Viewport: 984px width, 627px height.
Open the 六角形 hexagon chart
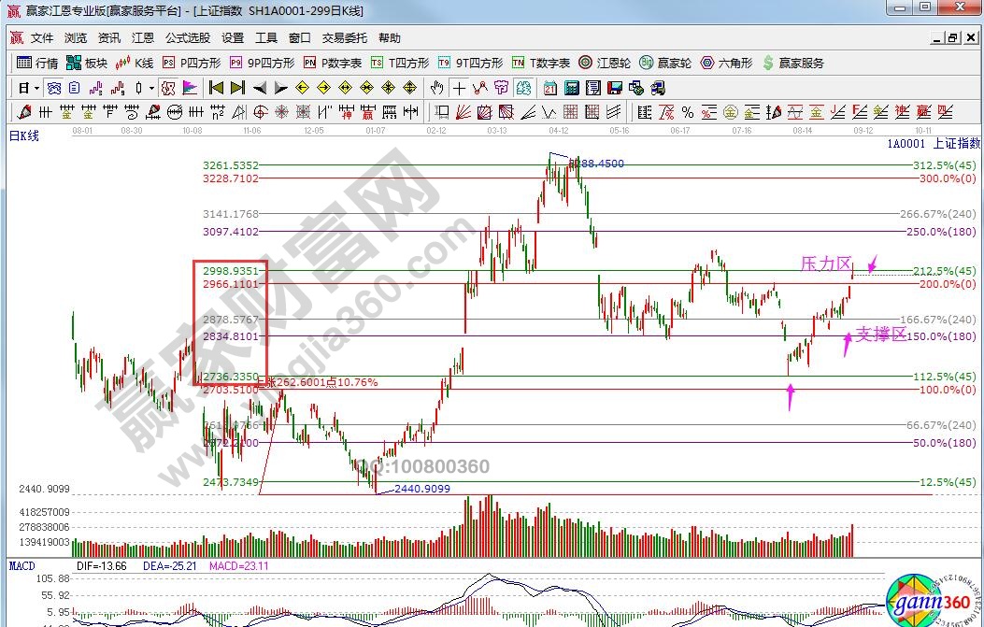point(725,63)
